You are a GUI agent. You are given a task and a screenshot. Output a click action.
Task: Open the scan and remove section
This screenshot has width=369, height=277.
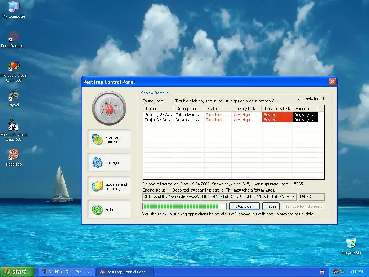coord(109,139)
